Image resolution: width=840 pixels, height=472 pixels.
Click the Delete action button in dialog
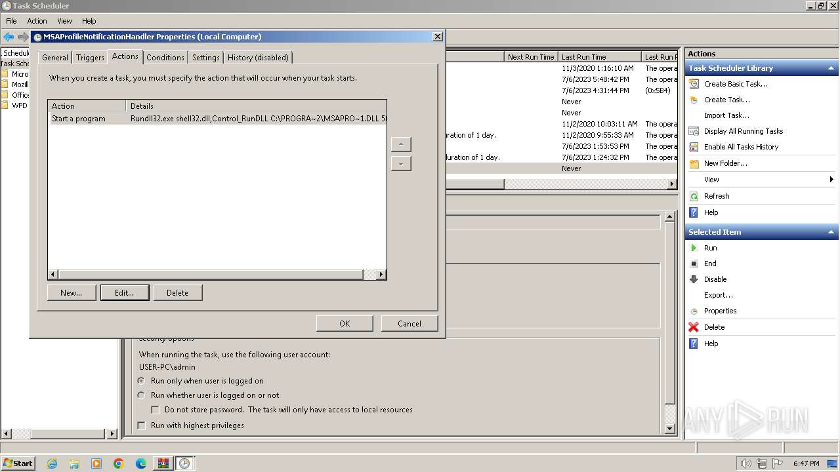(x=177, y=293)
